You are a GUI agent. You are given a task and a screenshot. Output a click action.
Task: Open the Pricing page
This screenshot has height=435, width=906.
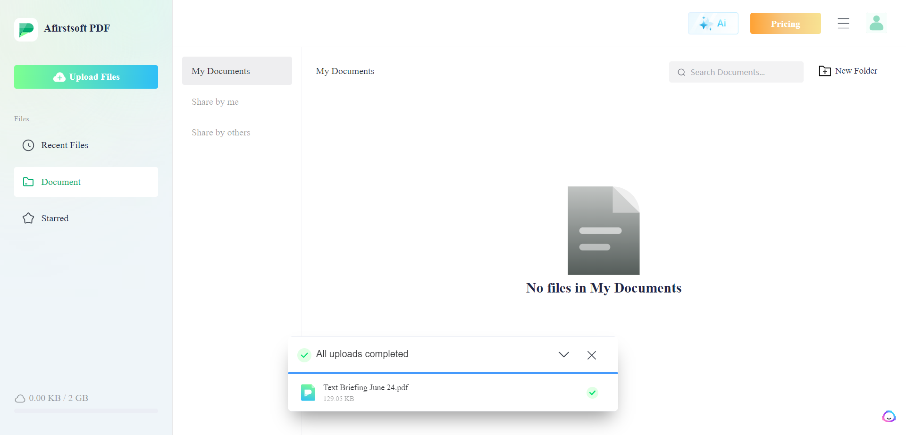785,24
